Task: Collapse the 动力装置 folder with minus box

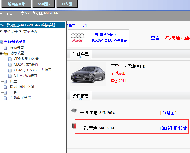Action: point(1,53)
